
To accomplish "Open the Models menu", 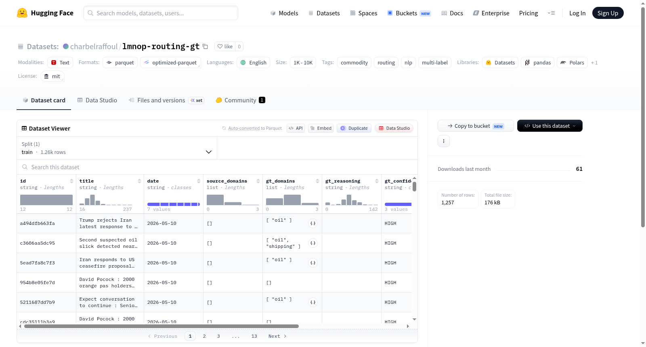I will click(x=284, y=13).
